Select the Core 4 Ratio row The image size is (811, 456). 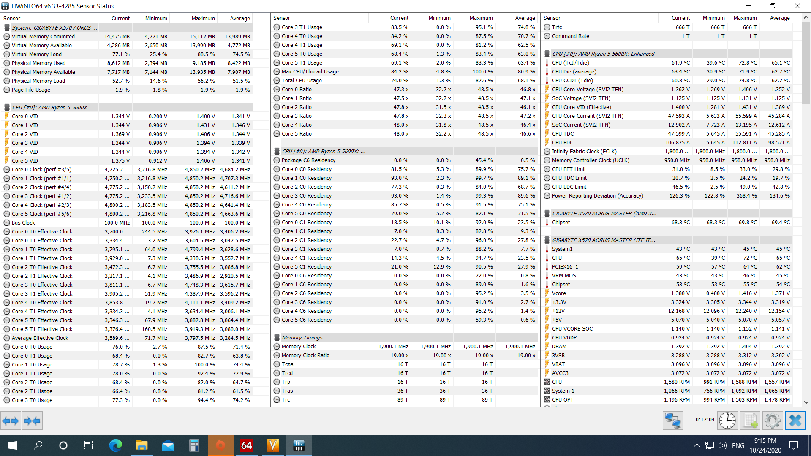[405, 125]
